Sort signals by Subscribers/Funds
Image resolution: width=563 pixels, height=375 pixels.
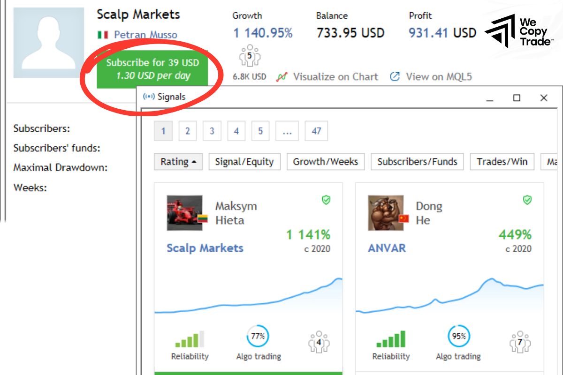(417, 162)
